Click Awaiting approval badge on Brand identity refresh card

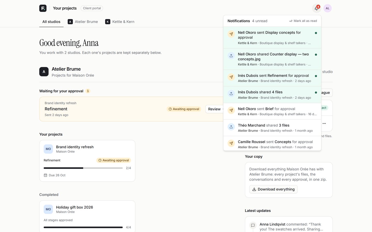pos(114,160)
